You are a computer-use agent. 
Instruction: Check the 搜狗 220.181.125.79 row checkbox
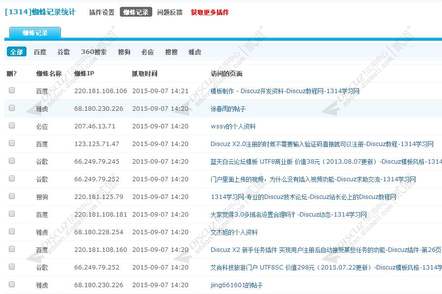[12, 196]
